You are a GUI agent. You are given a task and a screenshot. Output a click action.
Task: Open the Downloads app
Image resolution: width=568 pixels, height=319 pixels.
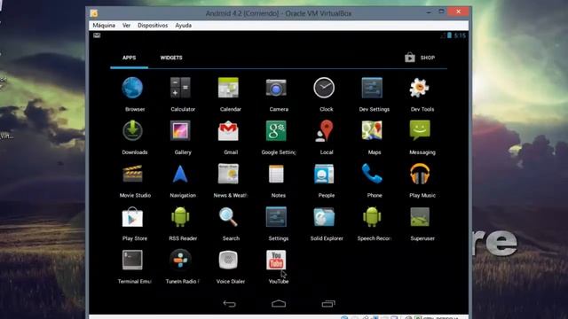pos(132,131)
